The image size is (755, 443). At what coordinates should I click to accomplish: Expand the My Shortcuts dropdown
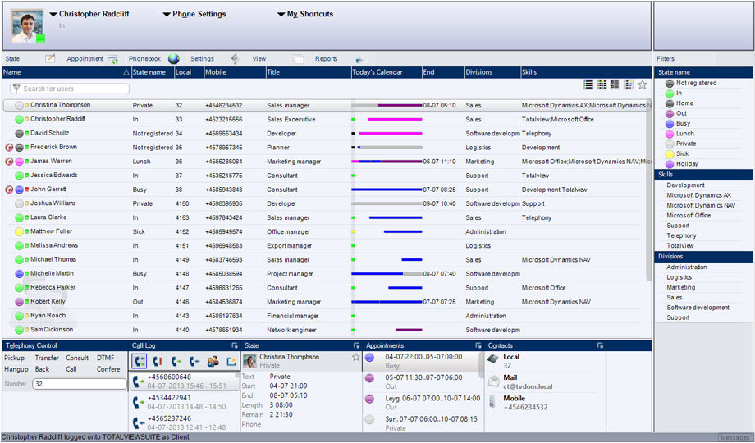click(x=305, y=14)
